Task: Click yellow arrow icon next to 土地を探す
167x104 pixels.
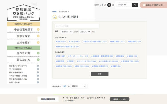Action: 38,42
